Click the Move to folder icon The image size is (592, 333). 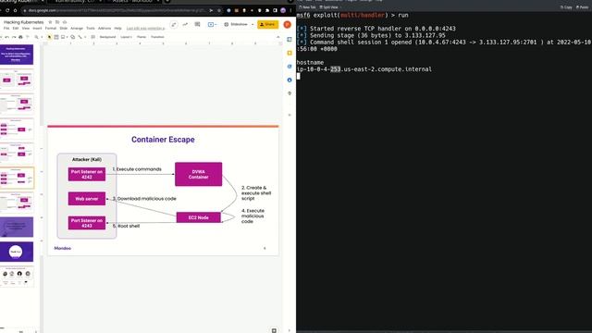click(x=57, y=22)
